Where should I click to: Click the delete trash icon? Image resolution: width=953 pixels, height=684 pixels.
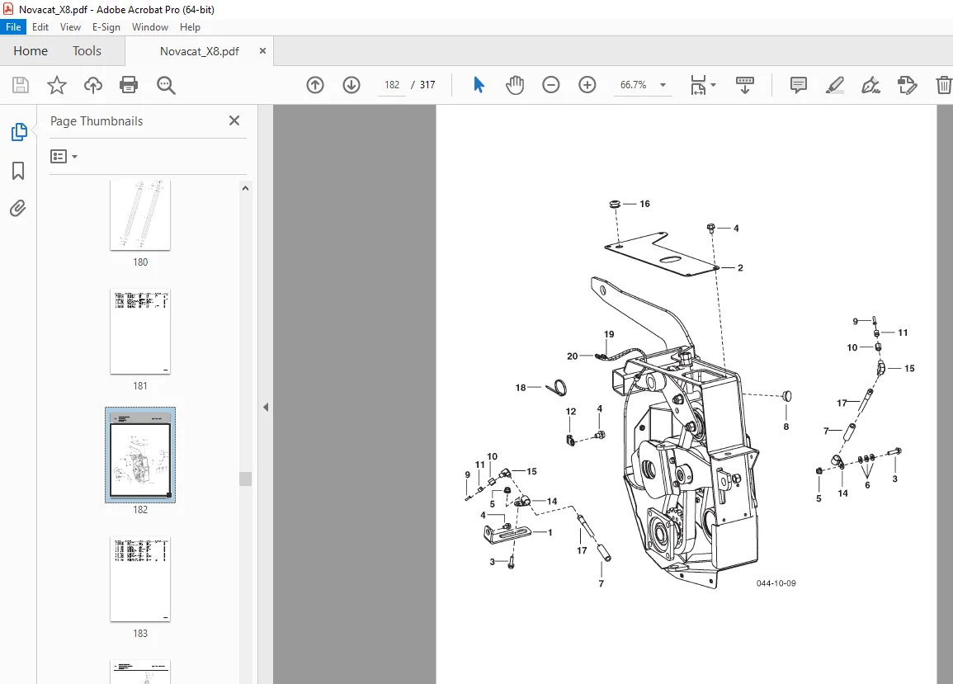click(943, 85)
